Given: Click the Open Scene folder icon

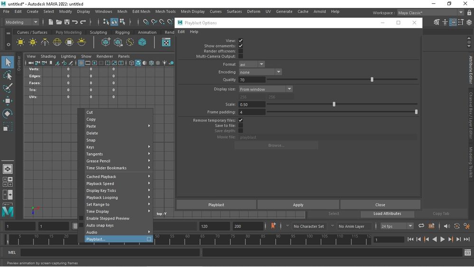Looking at the screenshot, I should (59, 22).
